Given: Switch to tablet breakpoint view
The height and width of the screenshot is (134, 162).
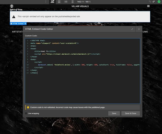Looking at the screenshot, I should pos(59,2).
